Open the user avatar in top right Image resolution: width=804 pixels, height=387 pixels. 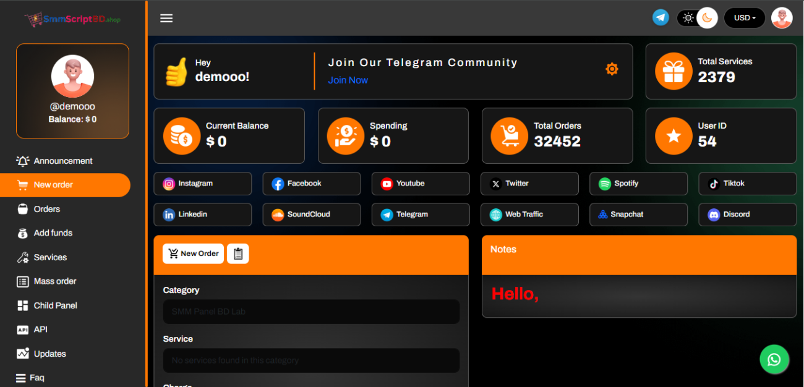(782, 18)
